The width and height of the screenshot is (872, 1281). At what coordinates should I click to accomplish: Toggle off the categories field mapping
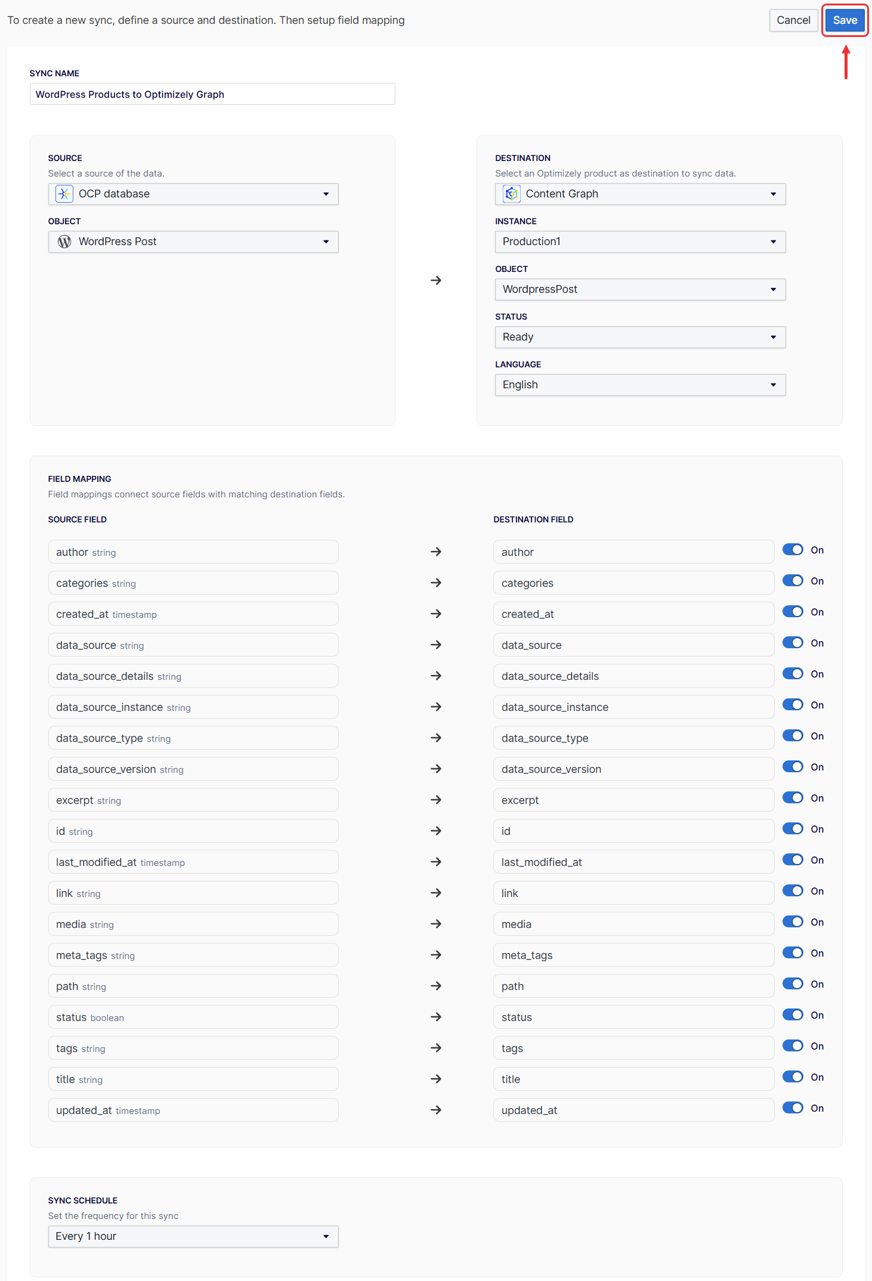[793, 581]
